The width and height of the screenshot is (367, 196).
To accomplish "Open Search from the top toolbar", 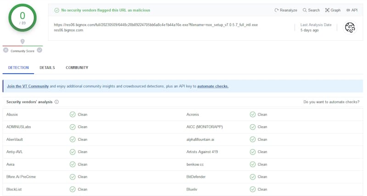I will tap(311, 10).
